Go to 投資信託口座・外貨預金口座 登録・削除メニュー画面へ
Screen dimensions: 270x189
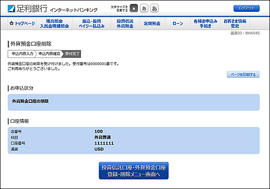[x=134, y=170]
